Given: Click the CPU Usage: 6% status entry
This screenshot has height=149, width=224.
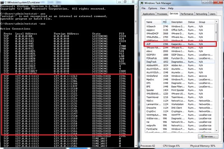Looking at the screenshot, I should pyautogui.click(x=171, y=146).
